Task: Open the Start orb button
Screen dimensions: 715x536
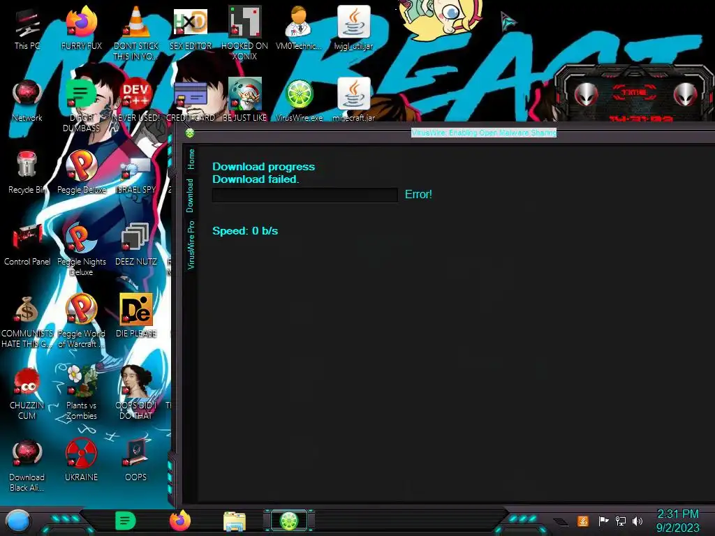Action: (18, 521)
